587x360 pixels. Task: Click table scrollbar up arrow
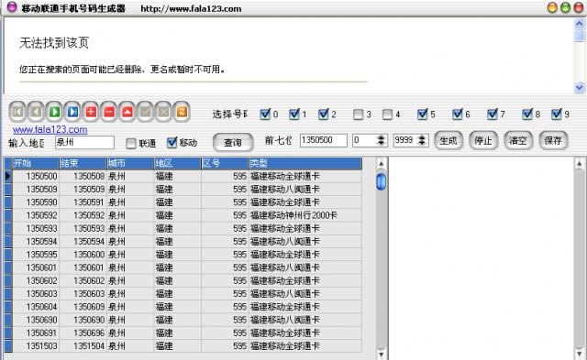(382, 163)
